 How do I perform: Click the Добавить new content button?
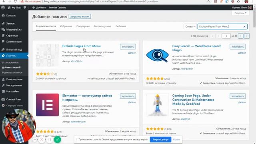(x=39, y=8)
